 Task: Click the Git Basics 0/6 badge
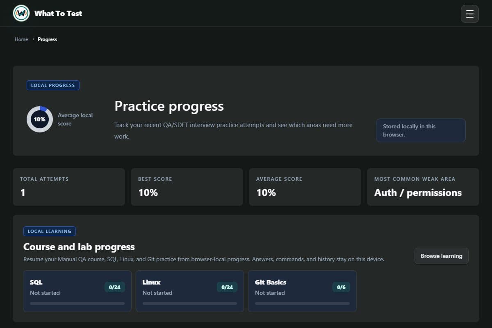[x=341, y=287]
